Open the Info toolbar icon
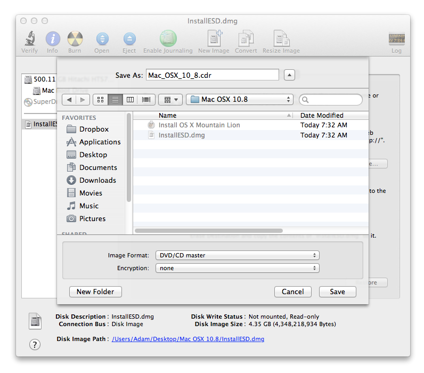The height and width of the screenshot is (373, 424). coord(52,39)
